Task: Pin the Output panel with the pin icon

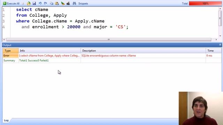Action: (x=220, y=45)
